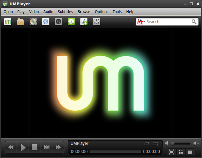Toggle the repeat button
The image size is (202, 158).
(147, 144)
